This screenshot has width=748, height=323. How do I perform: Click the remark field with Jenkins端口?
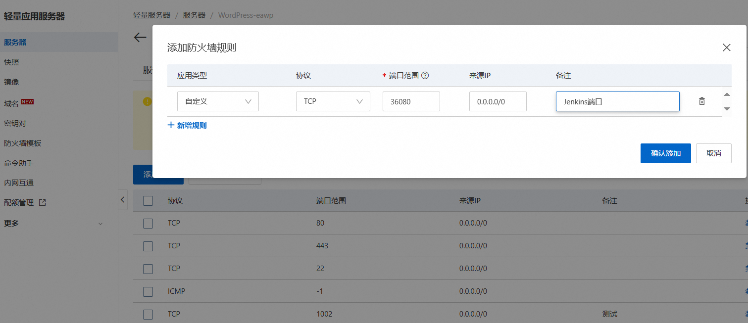click(x=617, y=101)
